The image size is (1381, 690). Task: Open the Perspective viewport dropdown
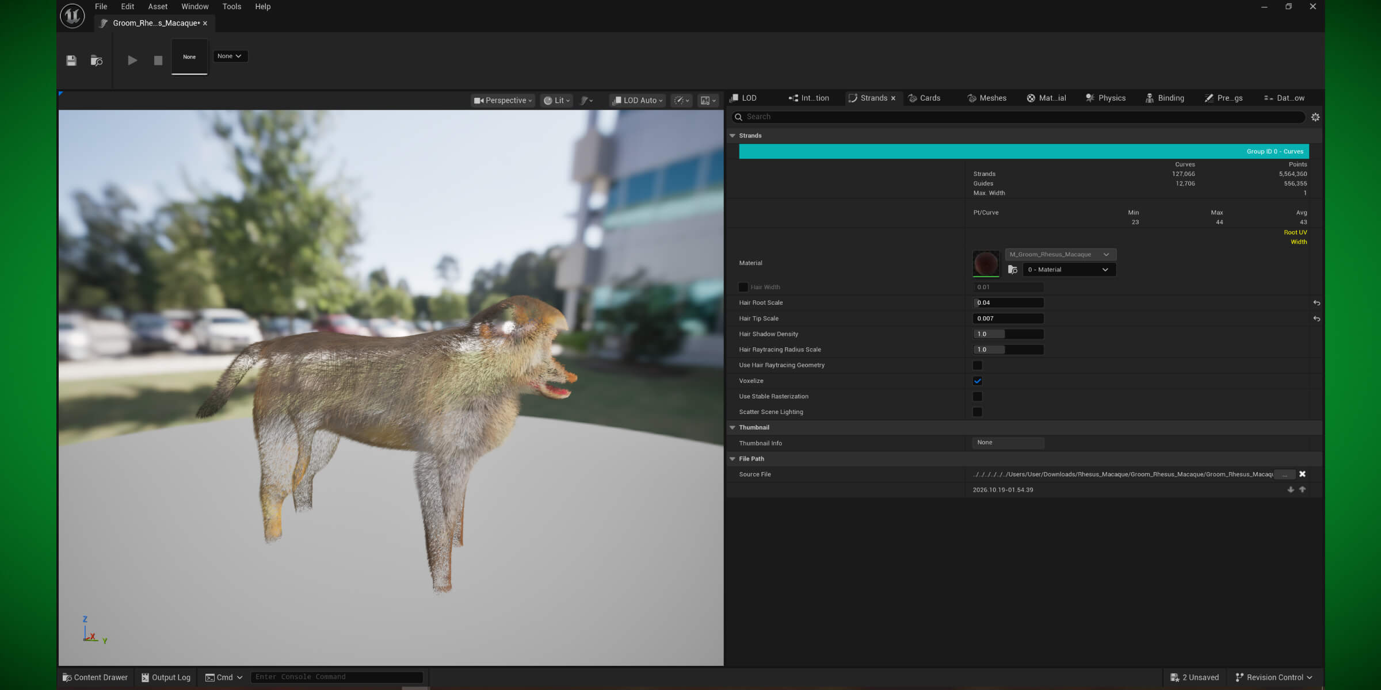coord(503,100)
